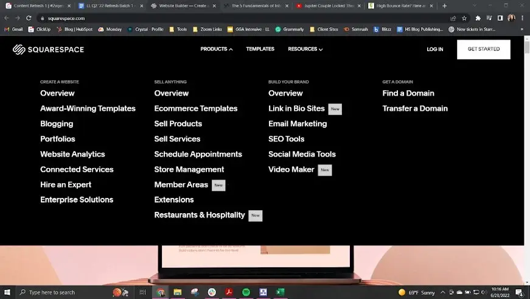Reload the page
530x299 pixels.
click(x=29, y=18)
